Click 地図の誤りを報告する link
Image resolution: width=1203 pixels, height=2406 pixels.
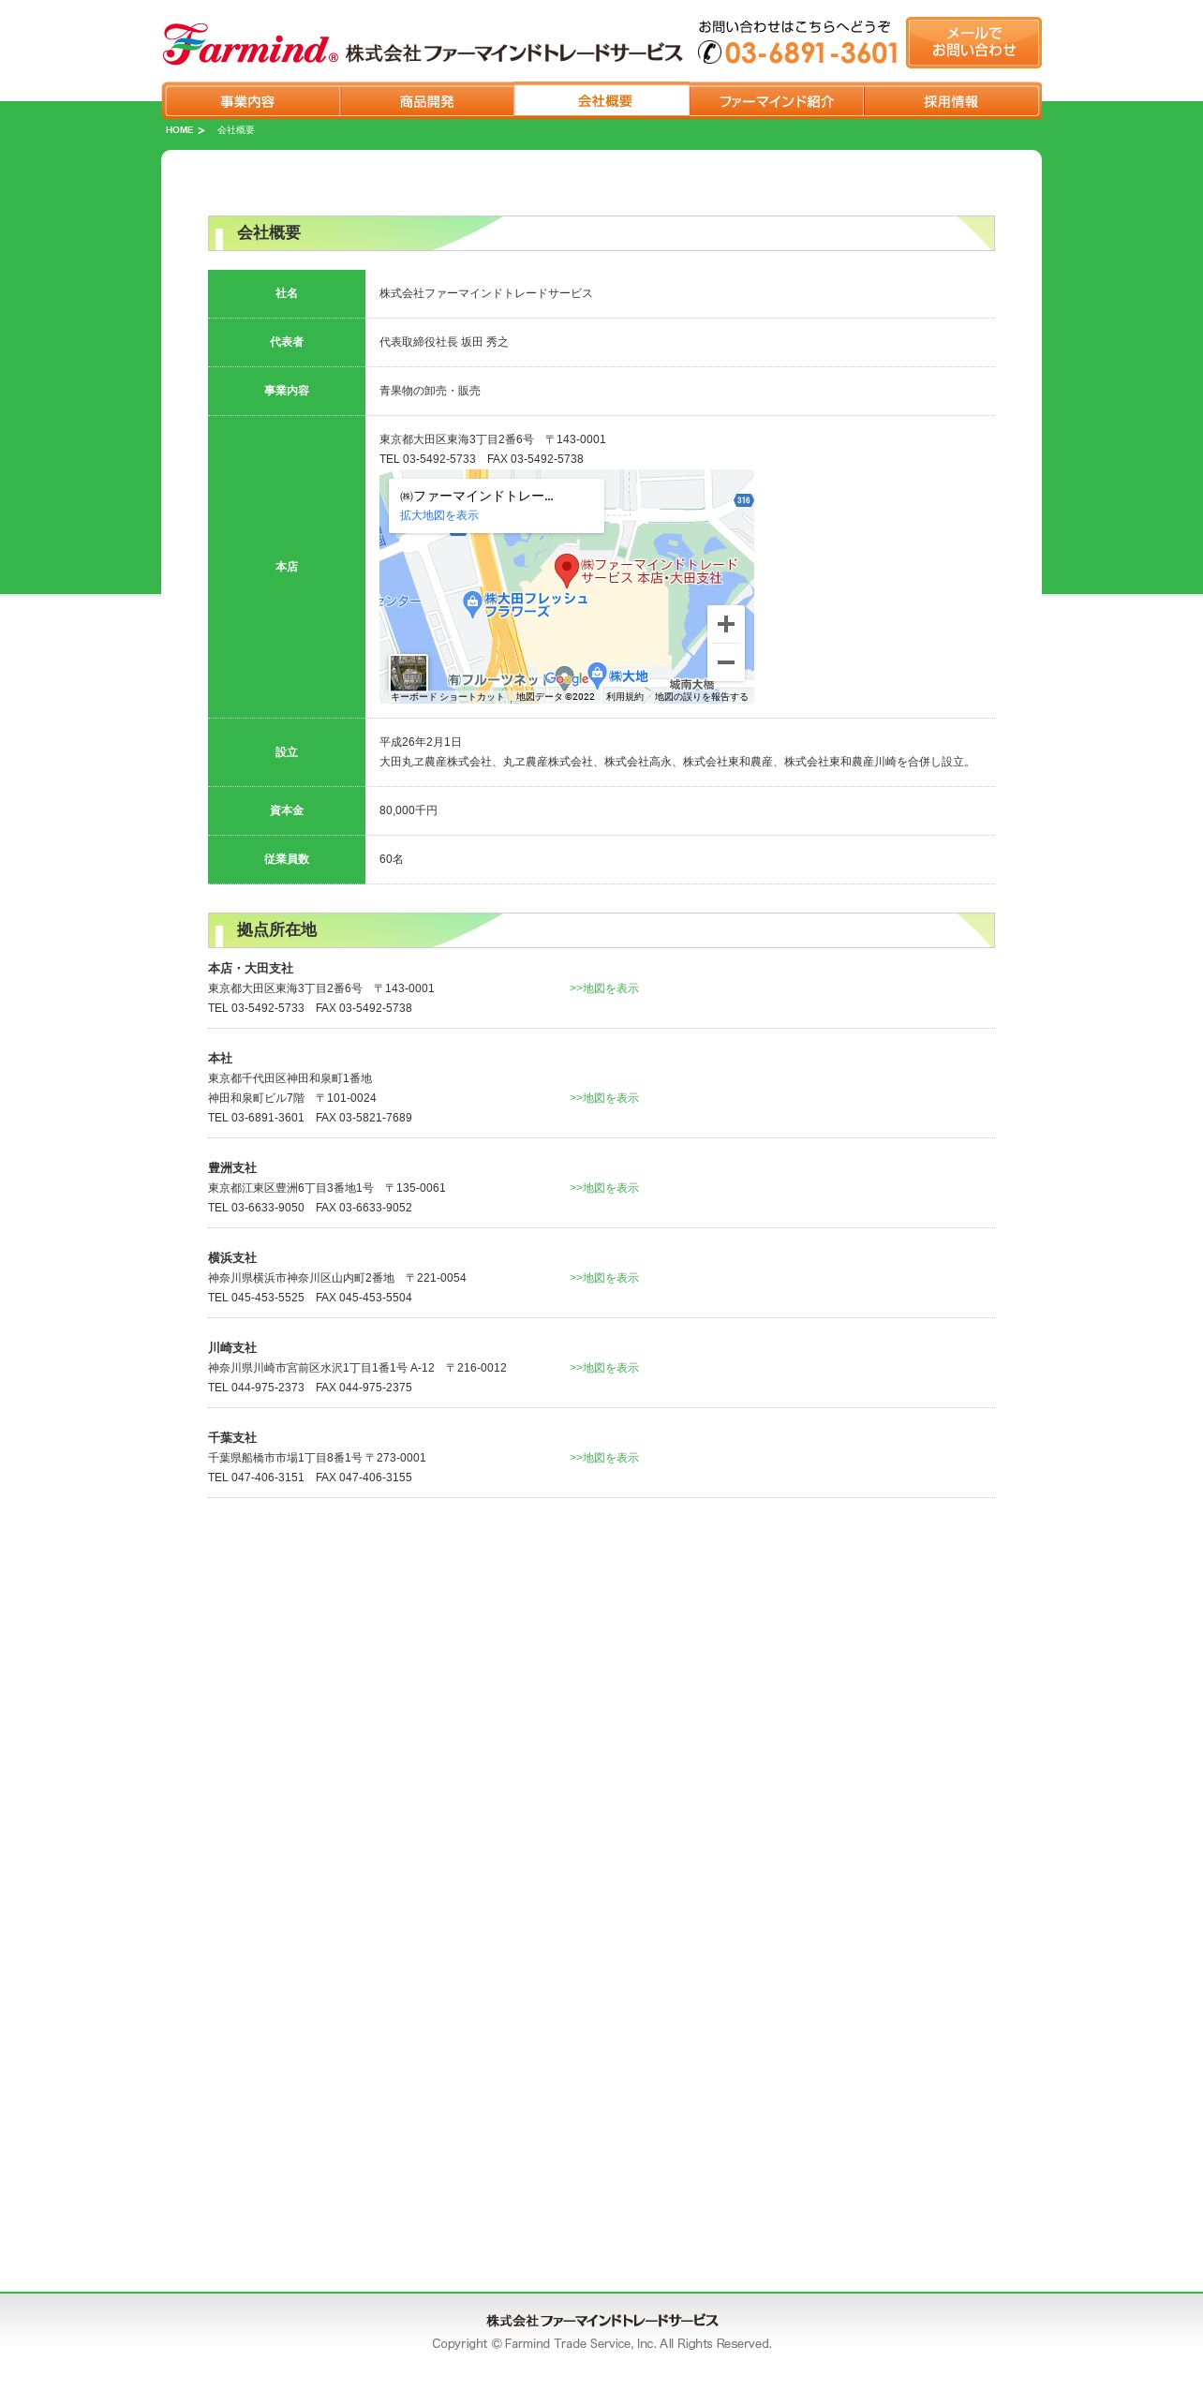[x=701, y=697]
